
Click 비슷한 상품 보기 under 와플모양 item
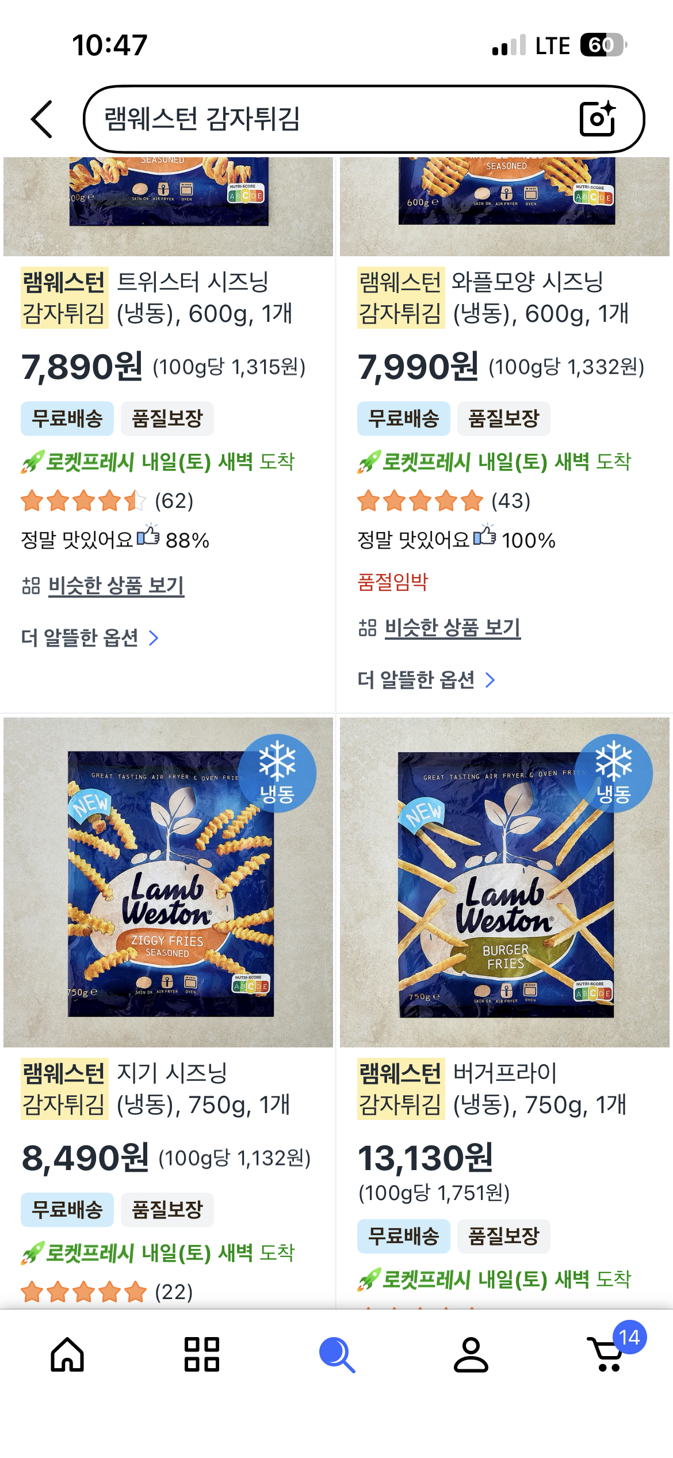(x=453, y=628)
